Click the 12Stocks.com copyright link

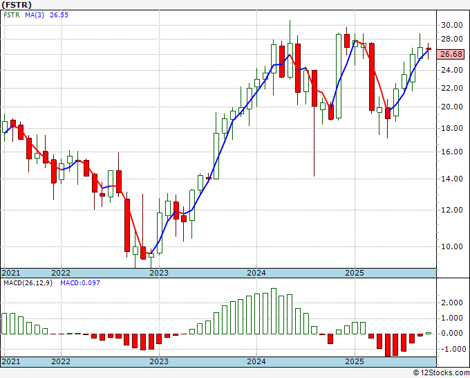coord(441,373)
